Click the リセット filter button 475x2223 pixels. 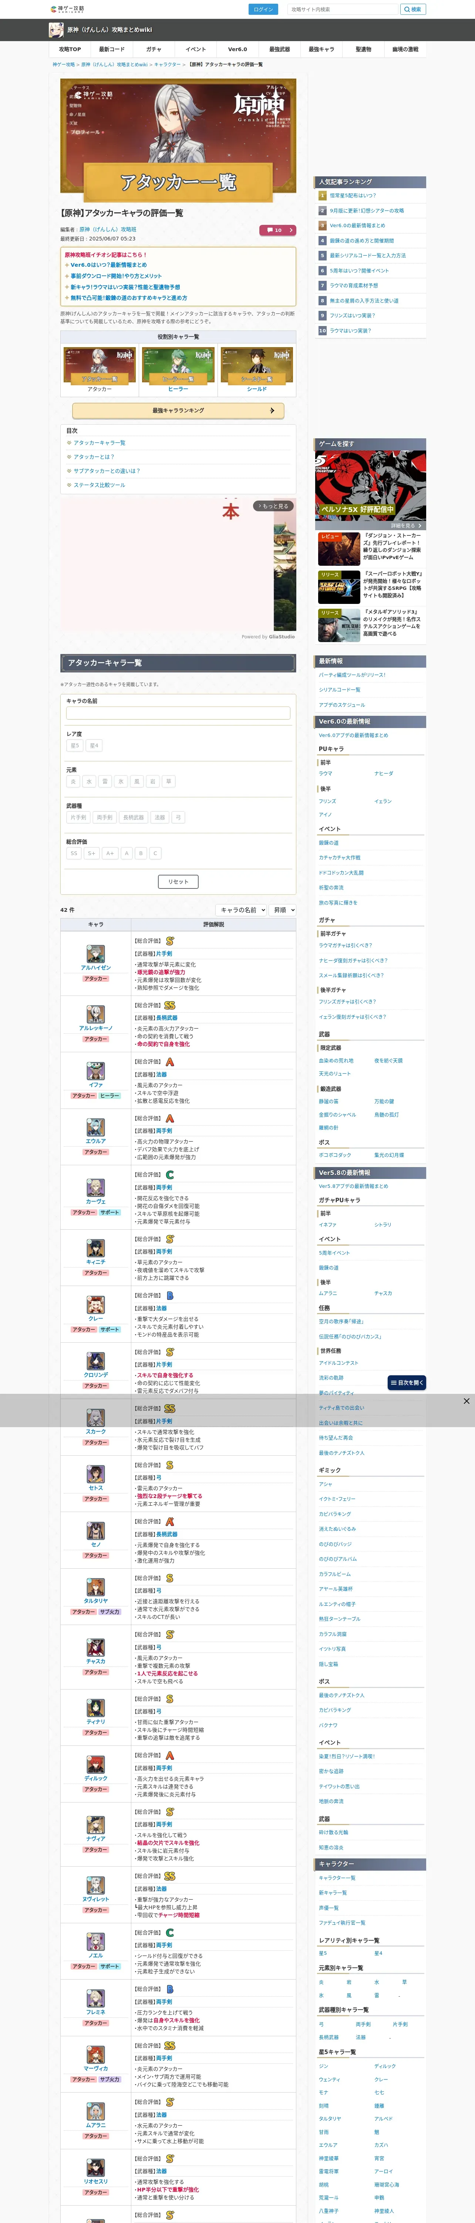click(x=178, y=882)
